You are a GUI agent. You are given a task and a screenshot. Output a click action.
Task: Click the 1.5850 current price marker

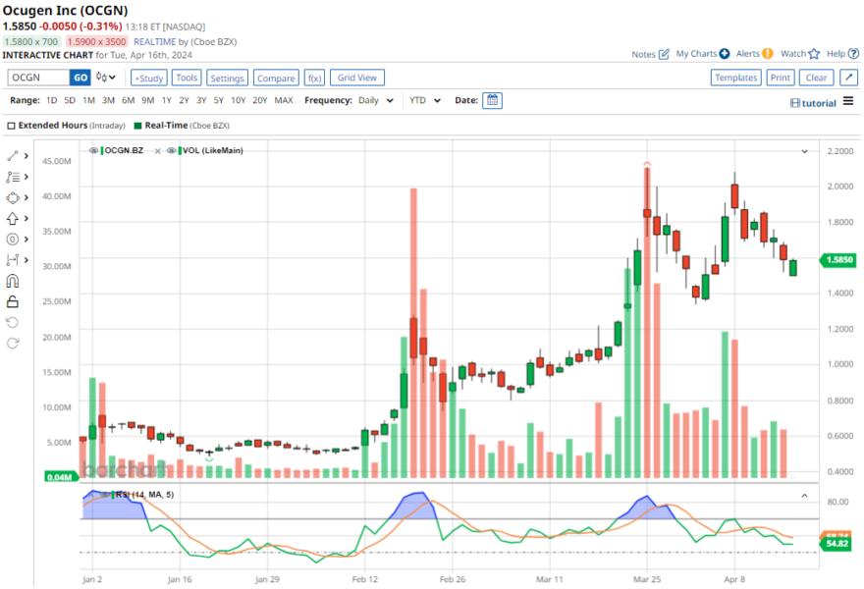tap(838, 259)
